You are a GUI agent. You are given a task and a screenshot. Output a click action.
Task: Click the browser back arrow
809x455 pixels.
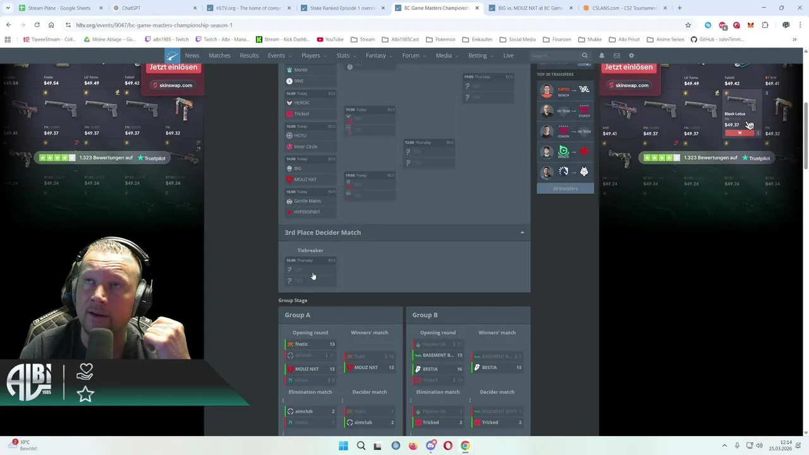click(x=8, y=25)
